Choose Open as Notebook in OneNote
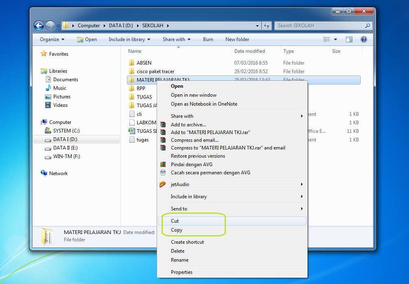 click(232, 104)
